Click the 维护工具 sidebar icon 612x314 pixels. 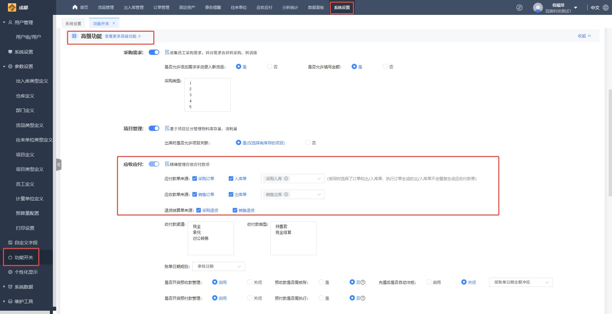tap(10, 301)
